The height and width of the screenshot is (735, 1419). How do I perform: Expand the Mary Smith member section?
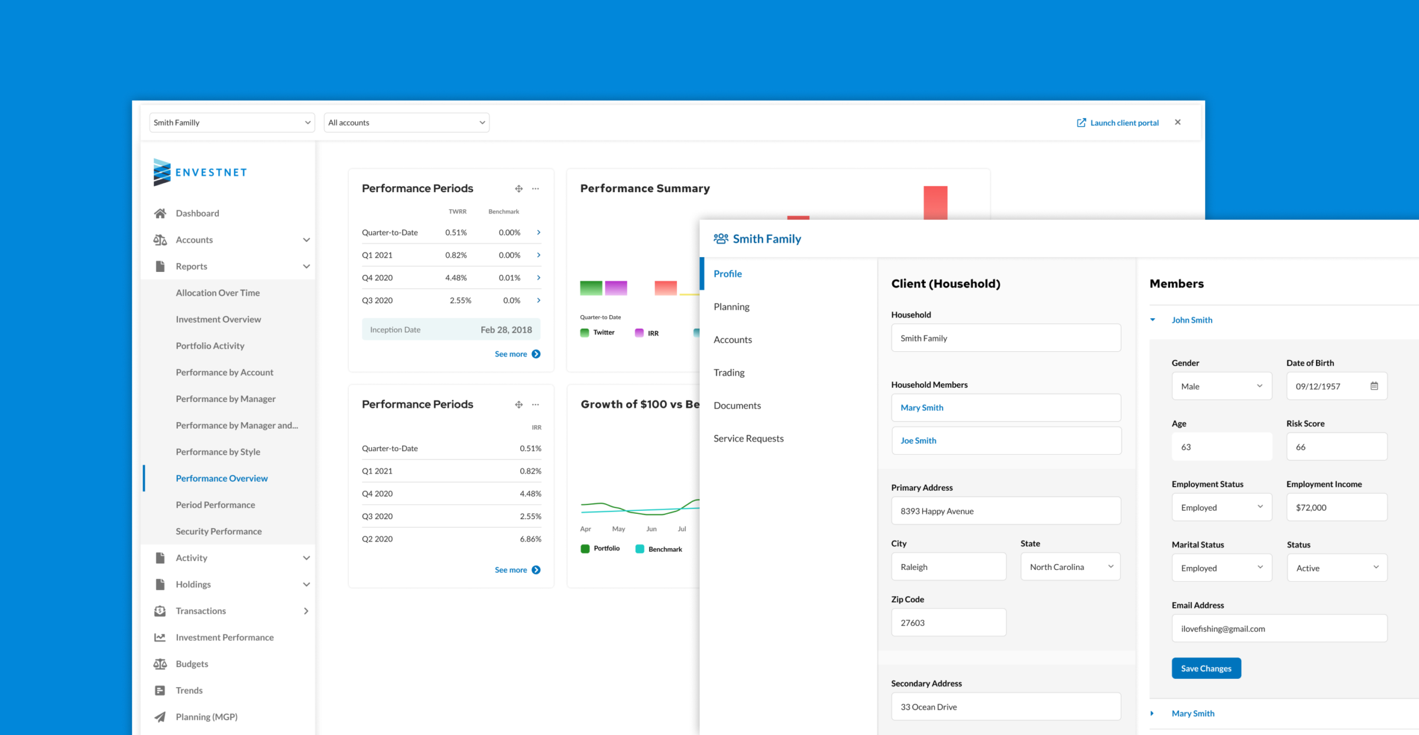click(1152, 713)
